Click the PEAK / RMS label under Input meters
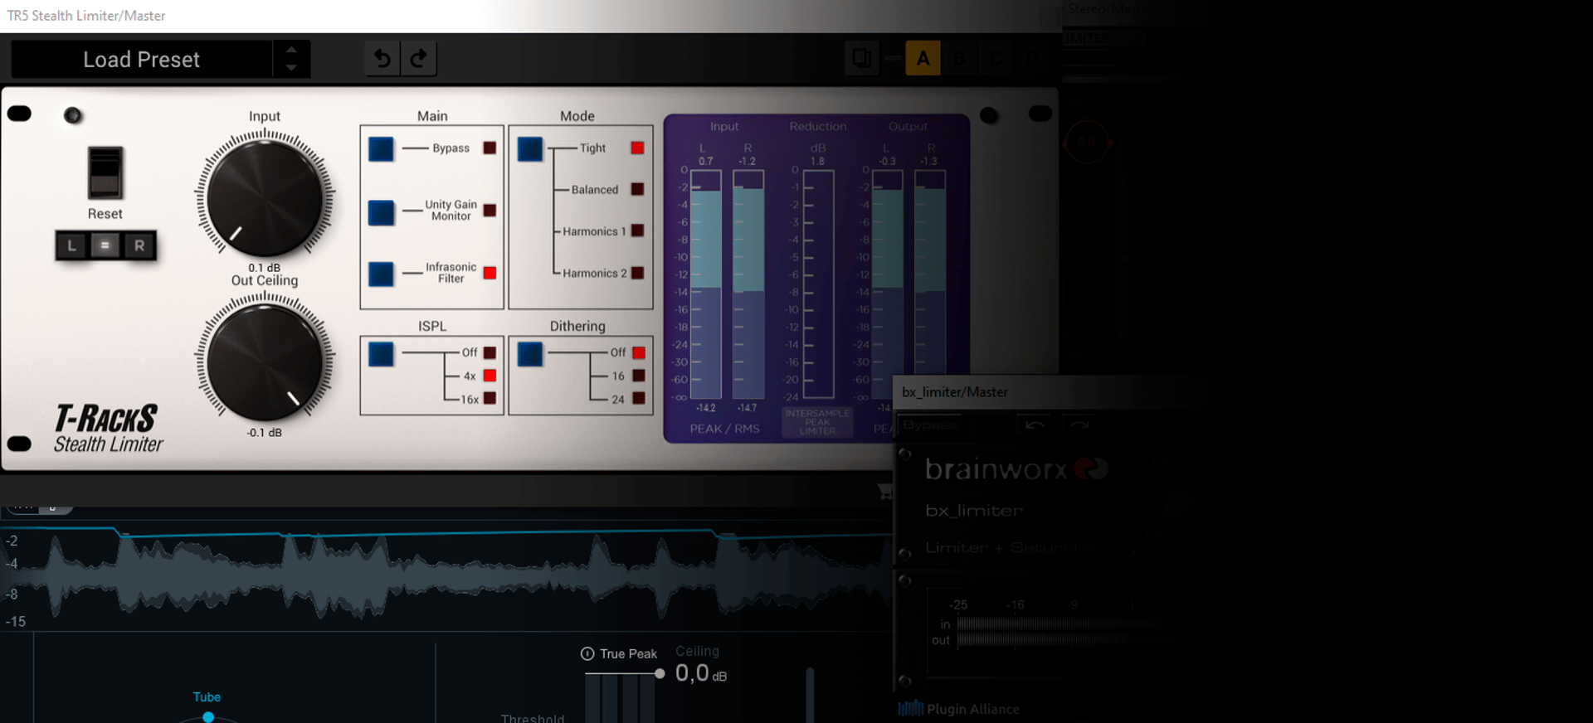This screenshot has width=1593, height=723. (724, 429)
